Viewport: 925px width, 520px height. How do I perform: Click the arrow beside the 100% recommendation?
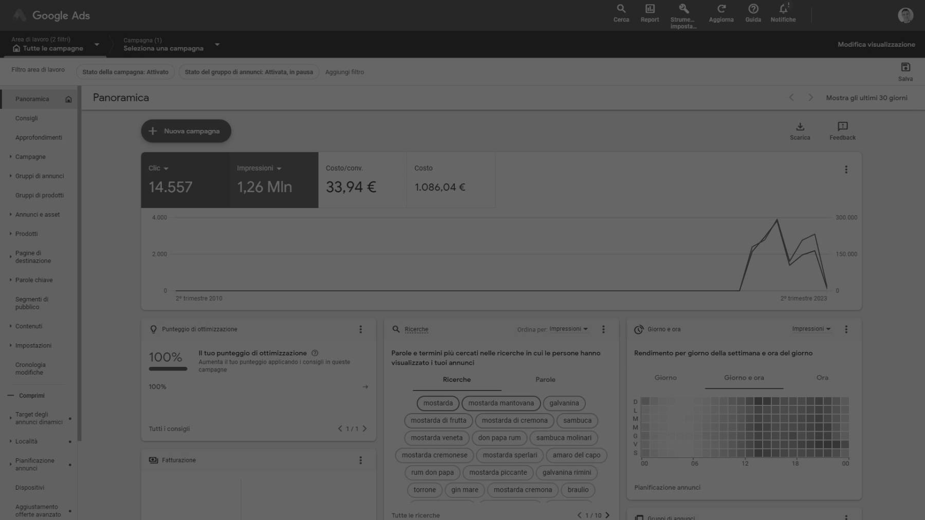(x=365, y=387)
